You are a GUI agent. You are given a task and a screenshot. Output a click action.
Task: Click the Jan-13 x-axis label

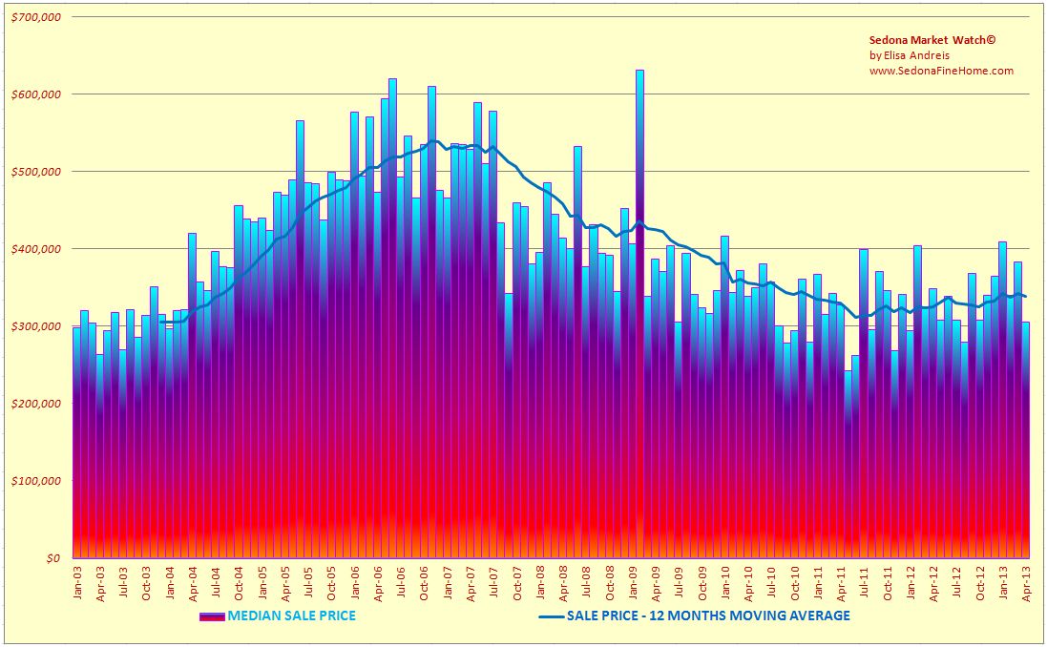[1004, 582]
